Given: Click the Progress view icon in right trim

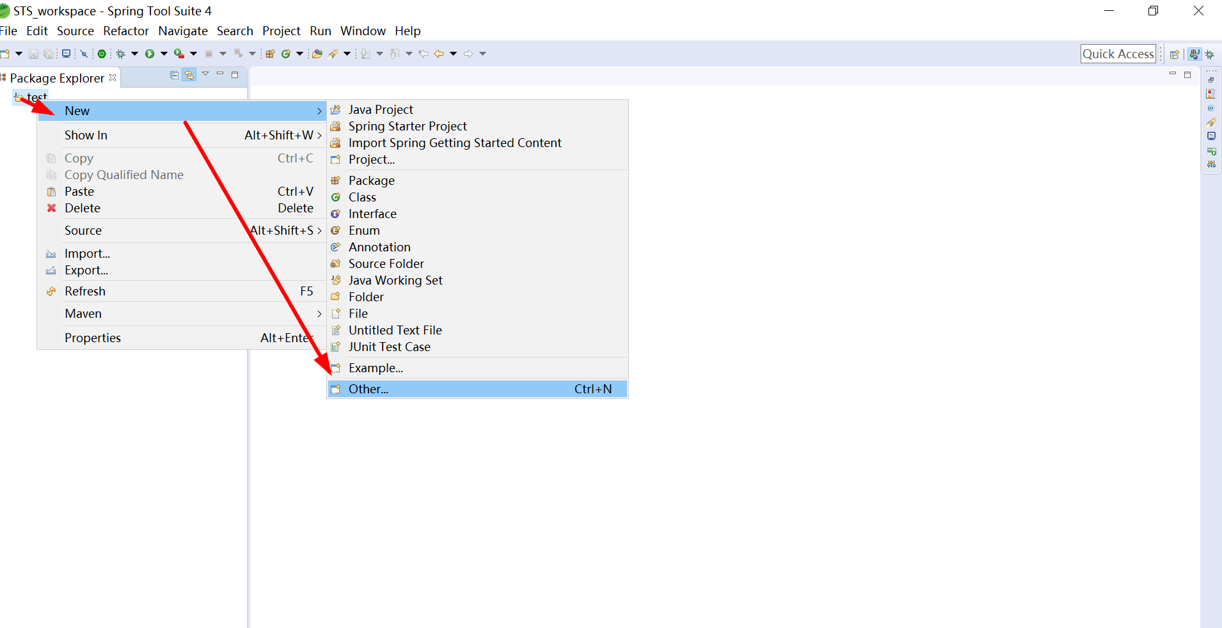Looking at the screenshot, I should click(1211, 152).
